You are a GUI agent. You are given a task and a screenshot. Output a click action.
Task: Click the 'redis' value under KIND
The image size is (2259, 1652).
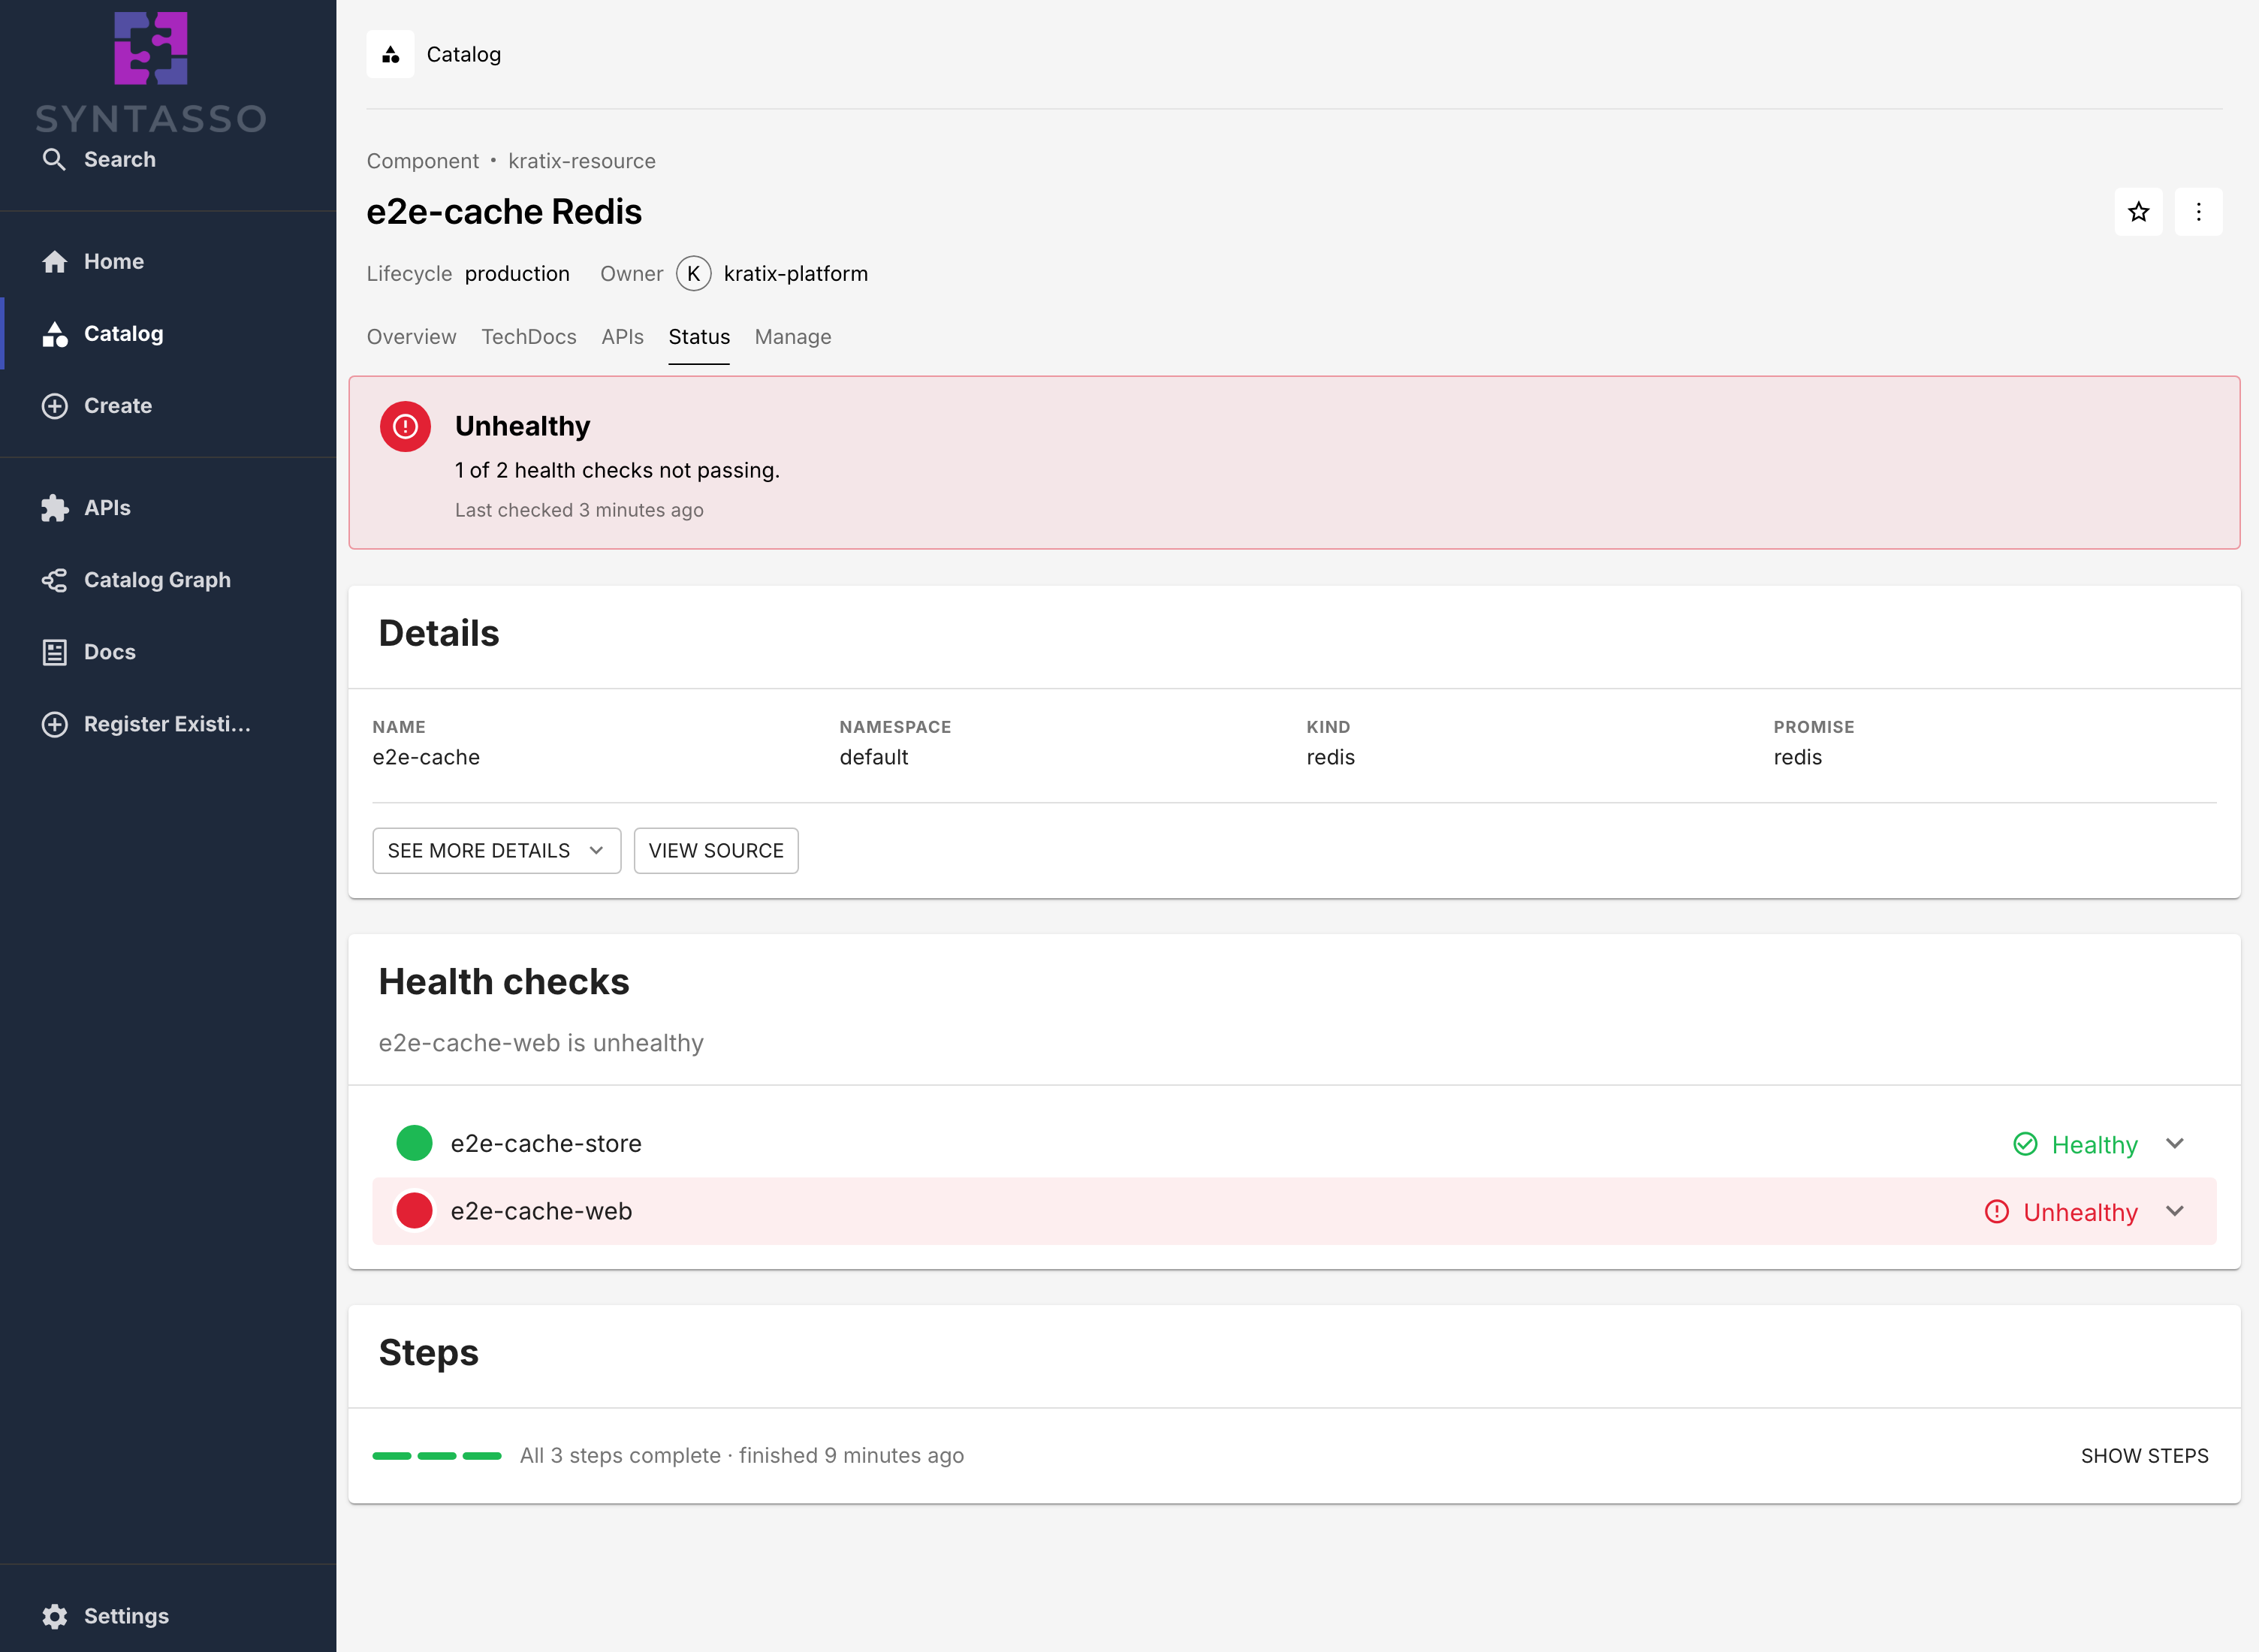point(1330,757)
